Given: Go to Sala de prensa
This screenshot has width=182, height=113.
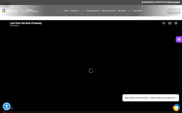Looking at the screenshot, I should pos(108,11).
